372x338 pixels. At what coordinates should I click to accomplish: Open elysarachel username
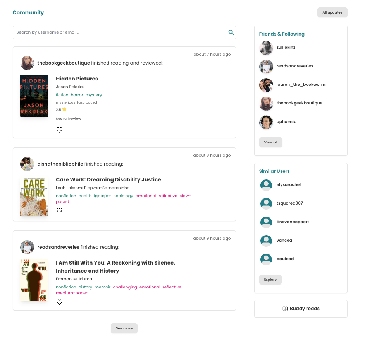(x=288, y=184)
